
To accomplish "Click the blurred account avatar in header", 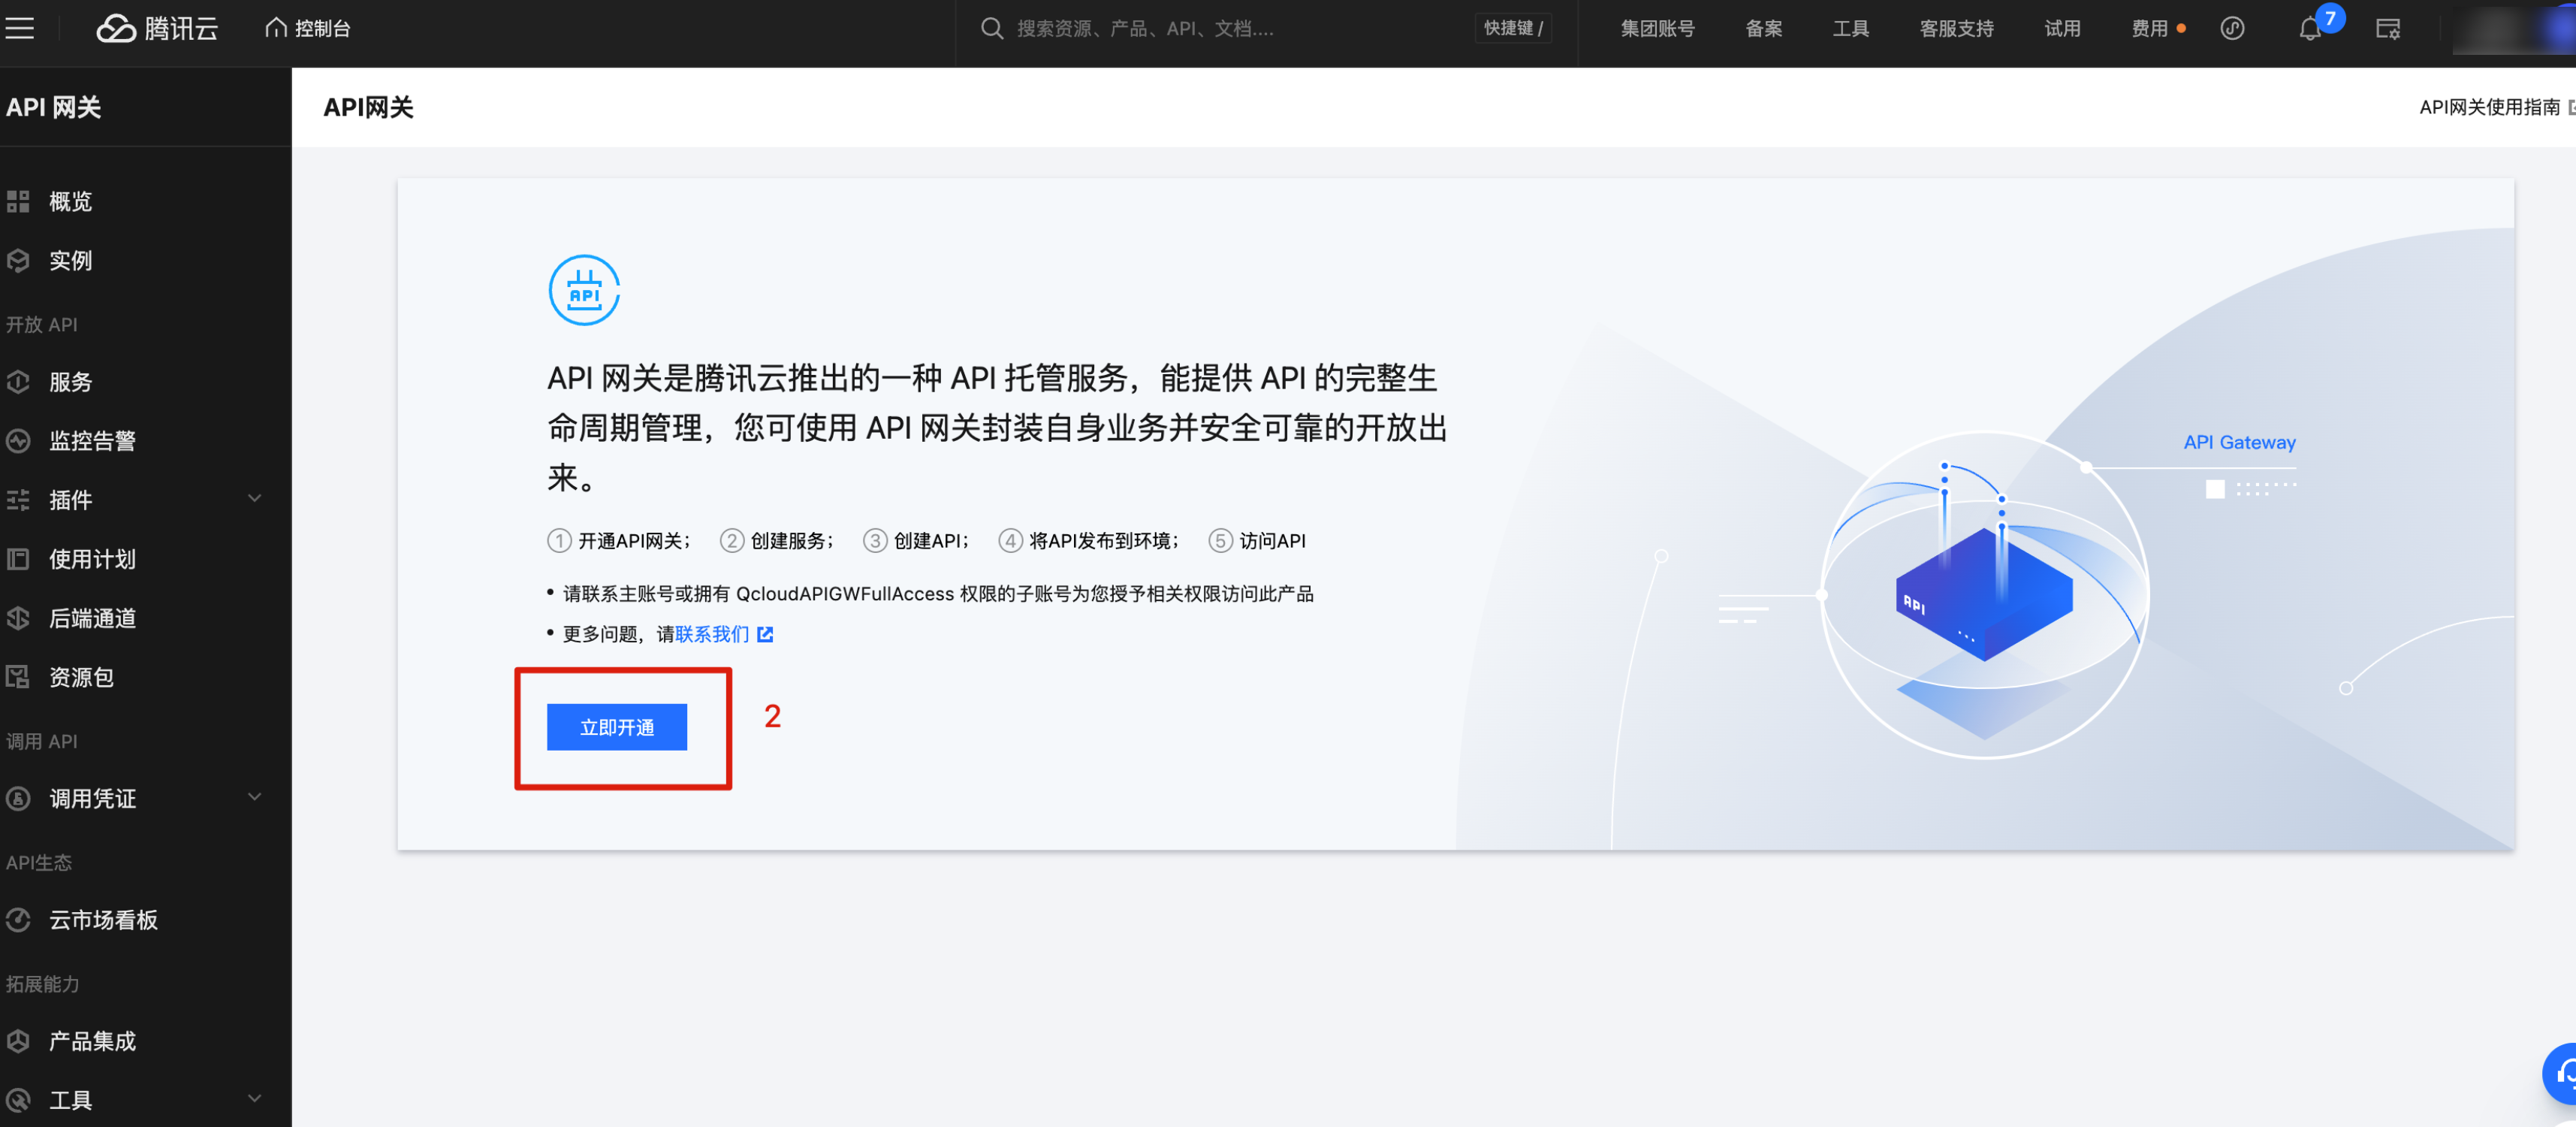I will (x=2515, y=30).
